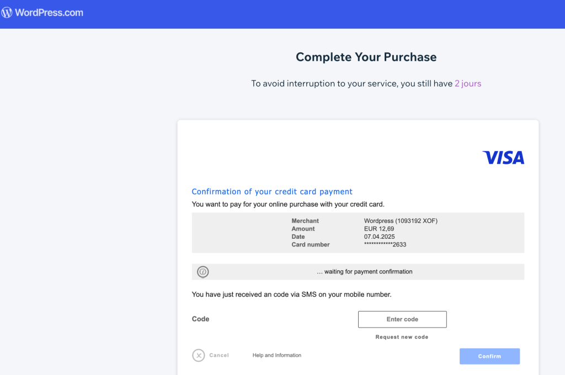The image size is (565, 375).
Task: Click the VISA logo
Action: (x=503, y=158)
